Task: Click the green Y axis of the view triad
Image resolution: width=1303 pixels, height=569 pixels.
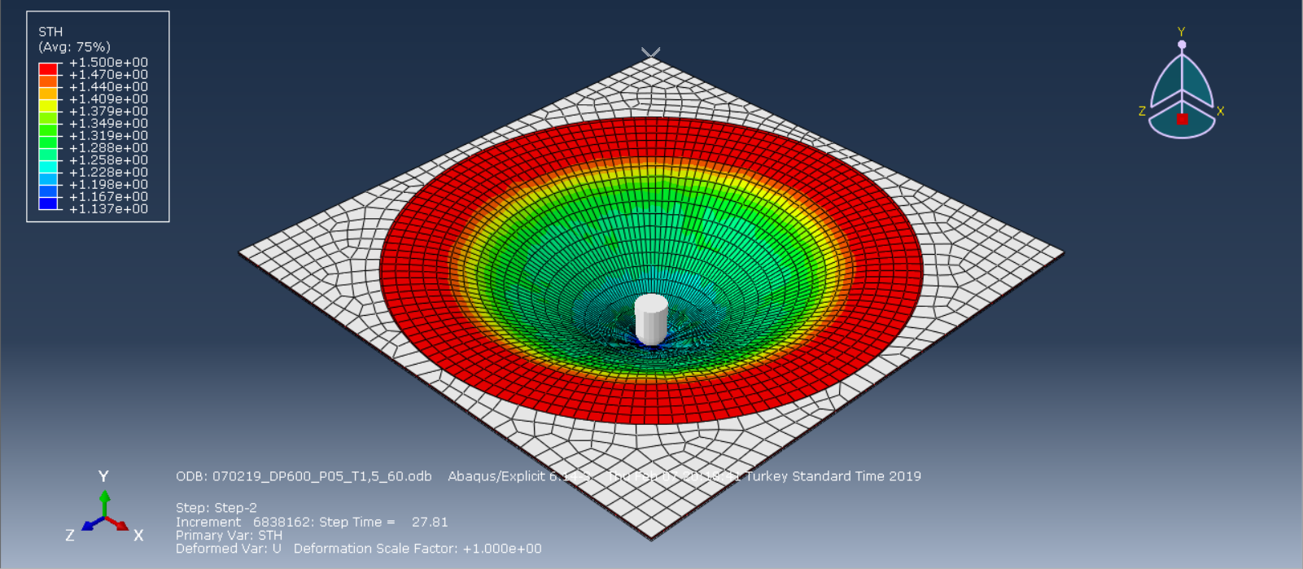Action: click(x=104, y=503)
